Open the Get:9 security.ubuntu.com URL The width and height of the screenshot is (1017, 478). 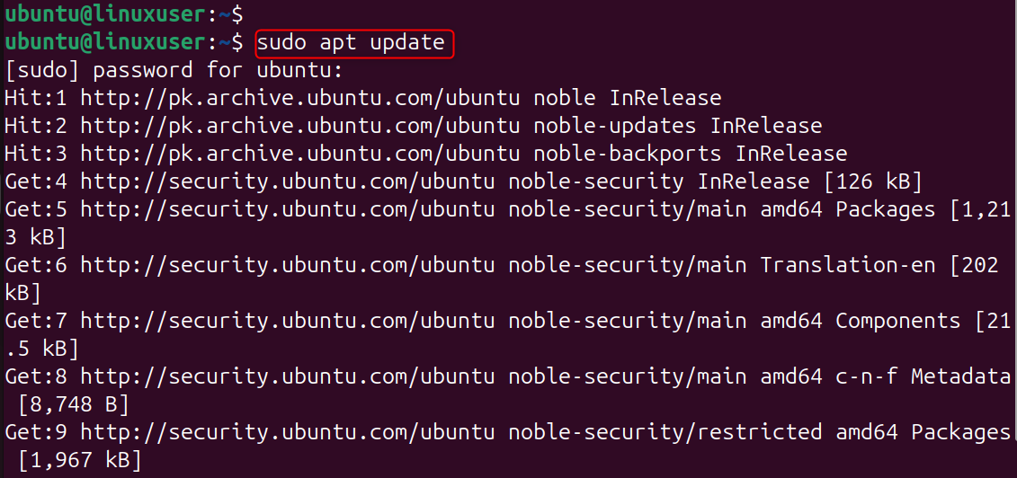(287, 432)
